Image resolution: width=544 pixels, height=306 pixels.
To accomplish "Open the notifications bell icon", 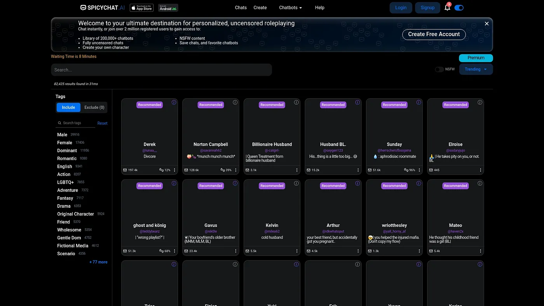I will click(x=447, y=7).
